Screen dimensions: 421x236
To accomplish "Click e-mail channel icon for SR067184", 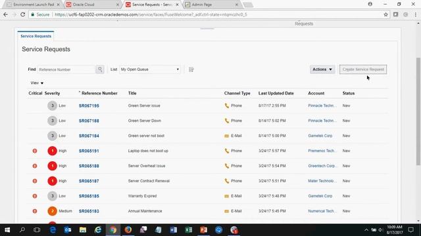I will point(226,136).
